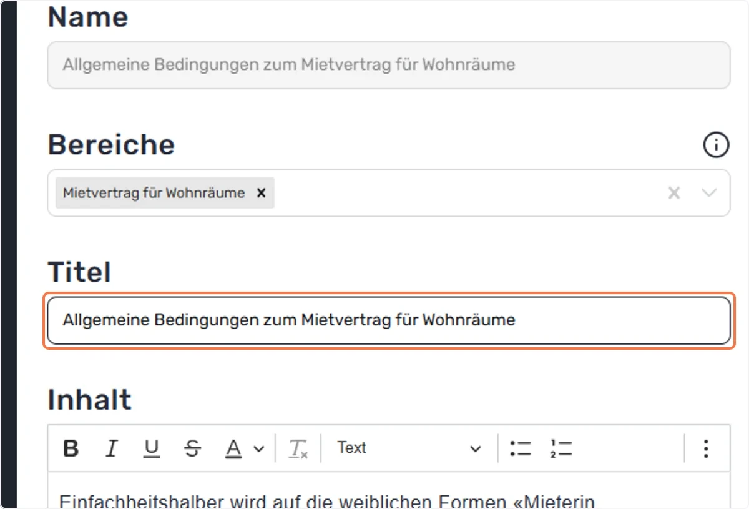Toggle bold formatting in Inhalt editor
Viewport: 749px width, 509px height.
pyautogui.click(x=71, y=448)
